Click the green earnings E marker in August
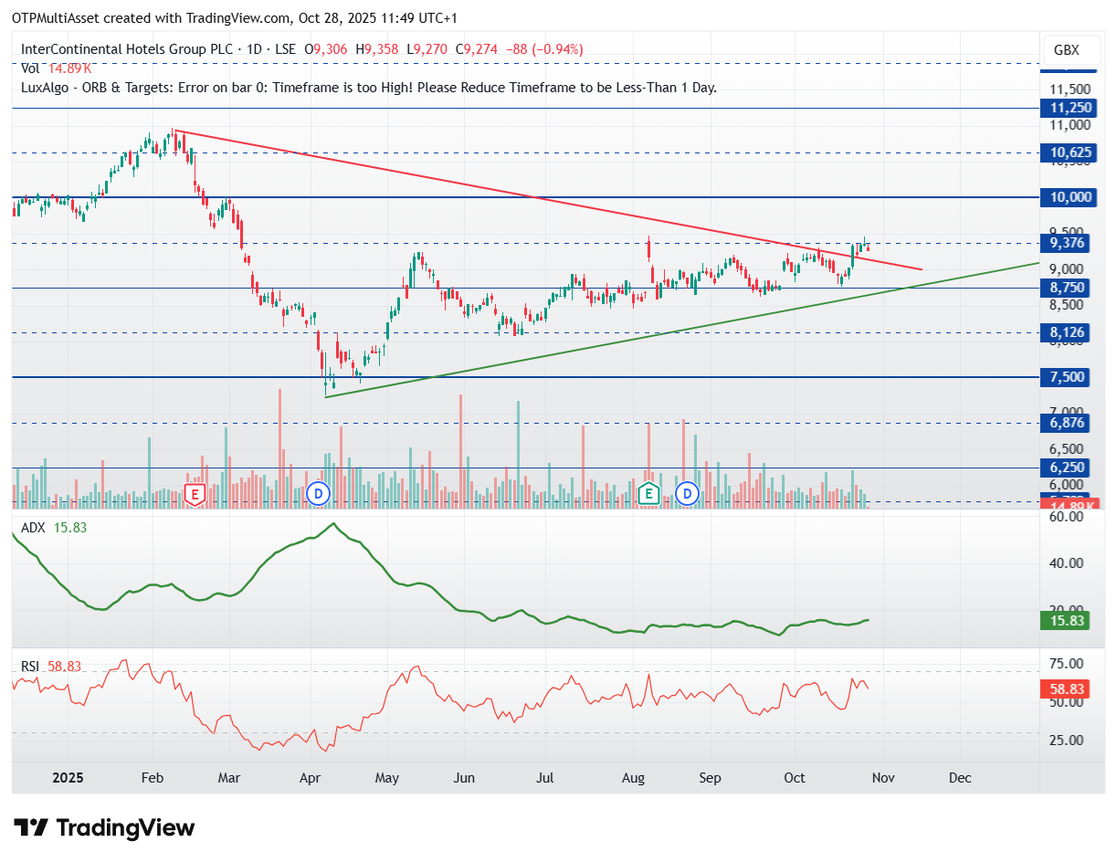Viewport: 1117px width, 862px height. click(648, 494)
